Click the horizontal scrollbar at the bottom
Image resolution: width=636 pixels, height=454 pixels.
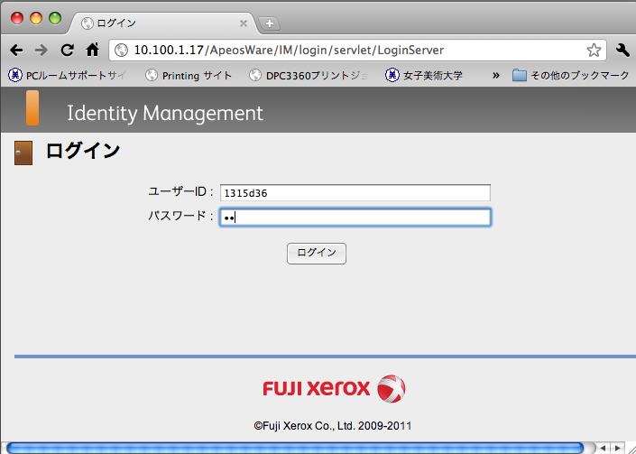tap(298, 448)
